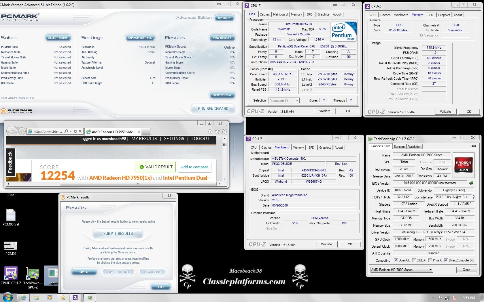This screenshot has width=484, height=302.
Task: Click the browser stop loading icon
Action: click(x=80, y=131)
